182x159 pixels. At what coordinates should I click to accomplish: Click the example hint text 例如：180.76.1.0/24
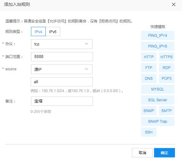[77, 91]
